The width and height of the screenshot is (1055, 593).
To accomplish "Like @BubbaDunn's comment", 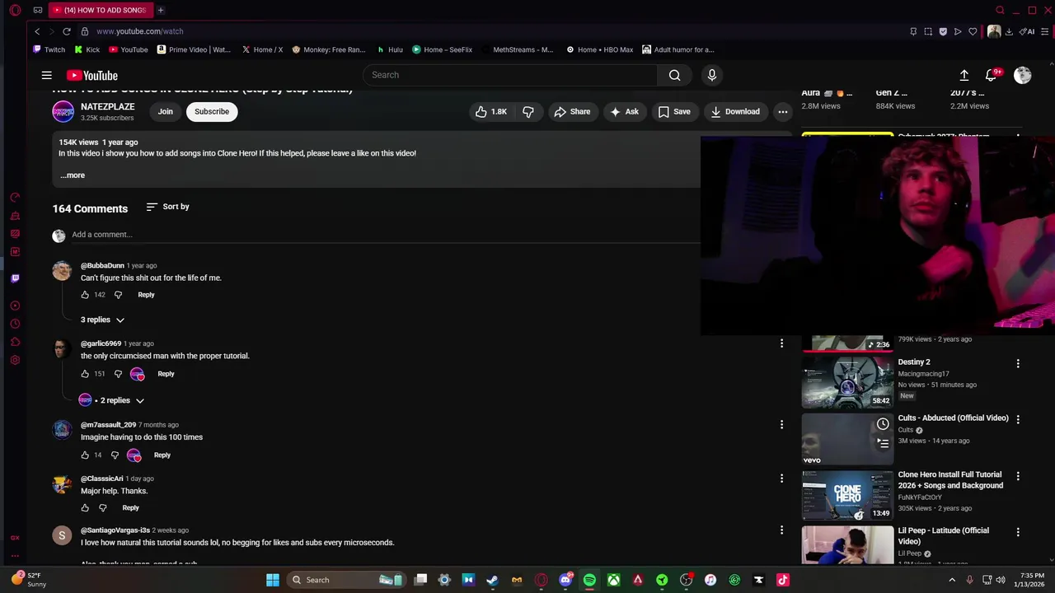I will click(85, 295).
